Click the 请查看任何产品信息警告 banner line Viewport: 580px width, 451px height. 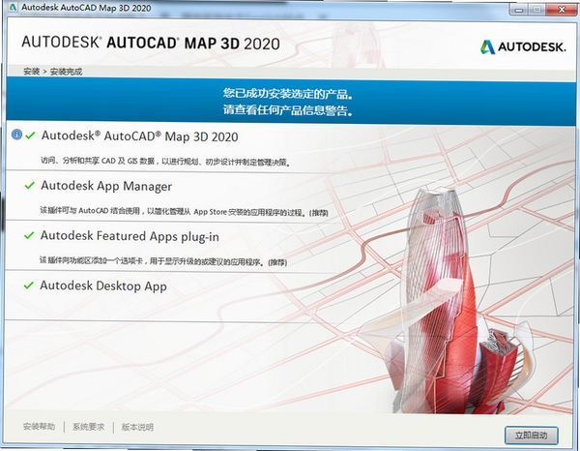click(x=288, y=109)
